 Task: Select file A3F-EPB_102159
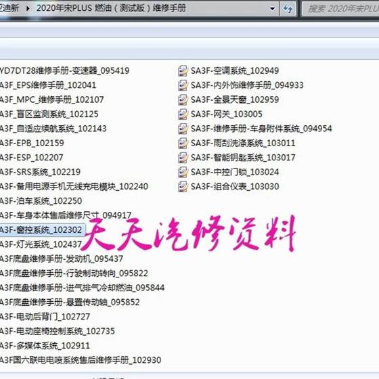click(x=32, y=143)
